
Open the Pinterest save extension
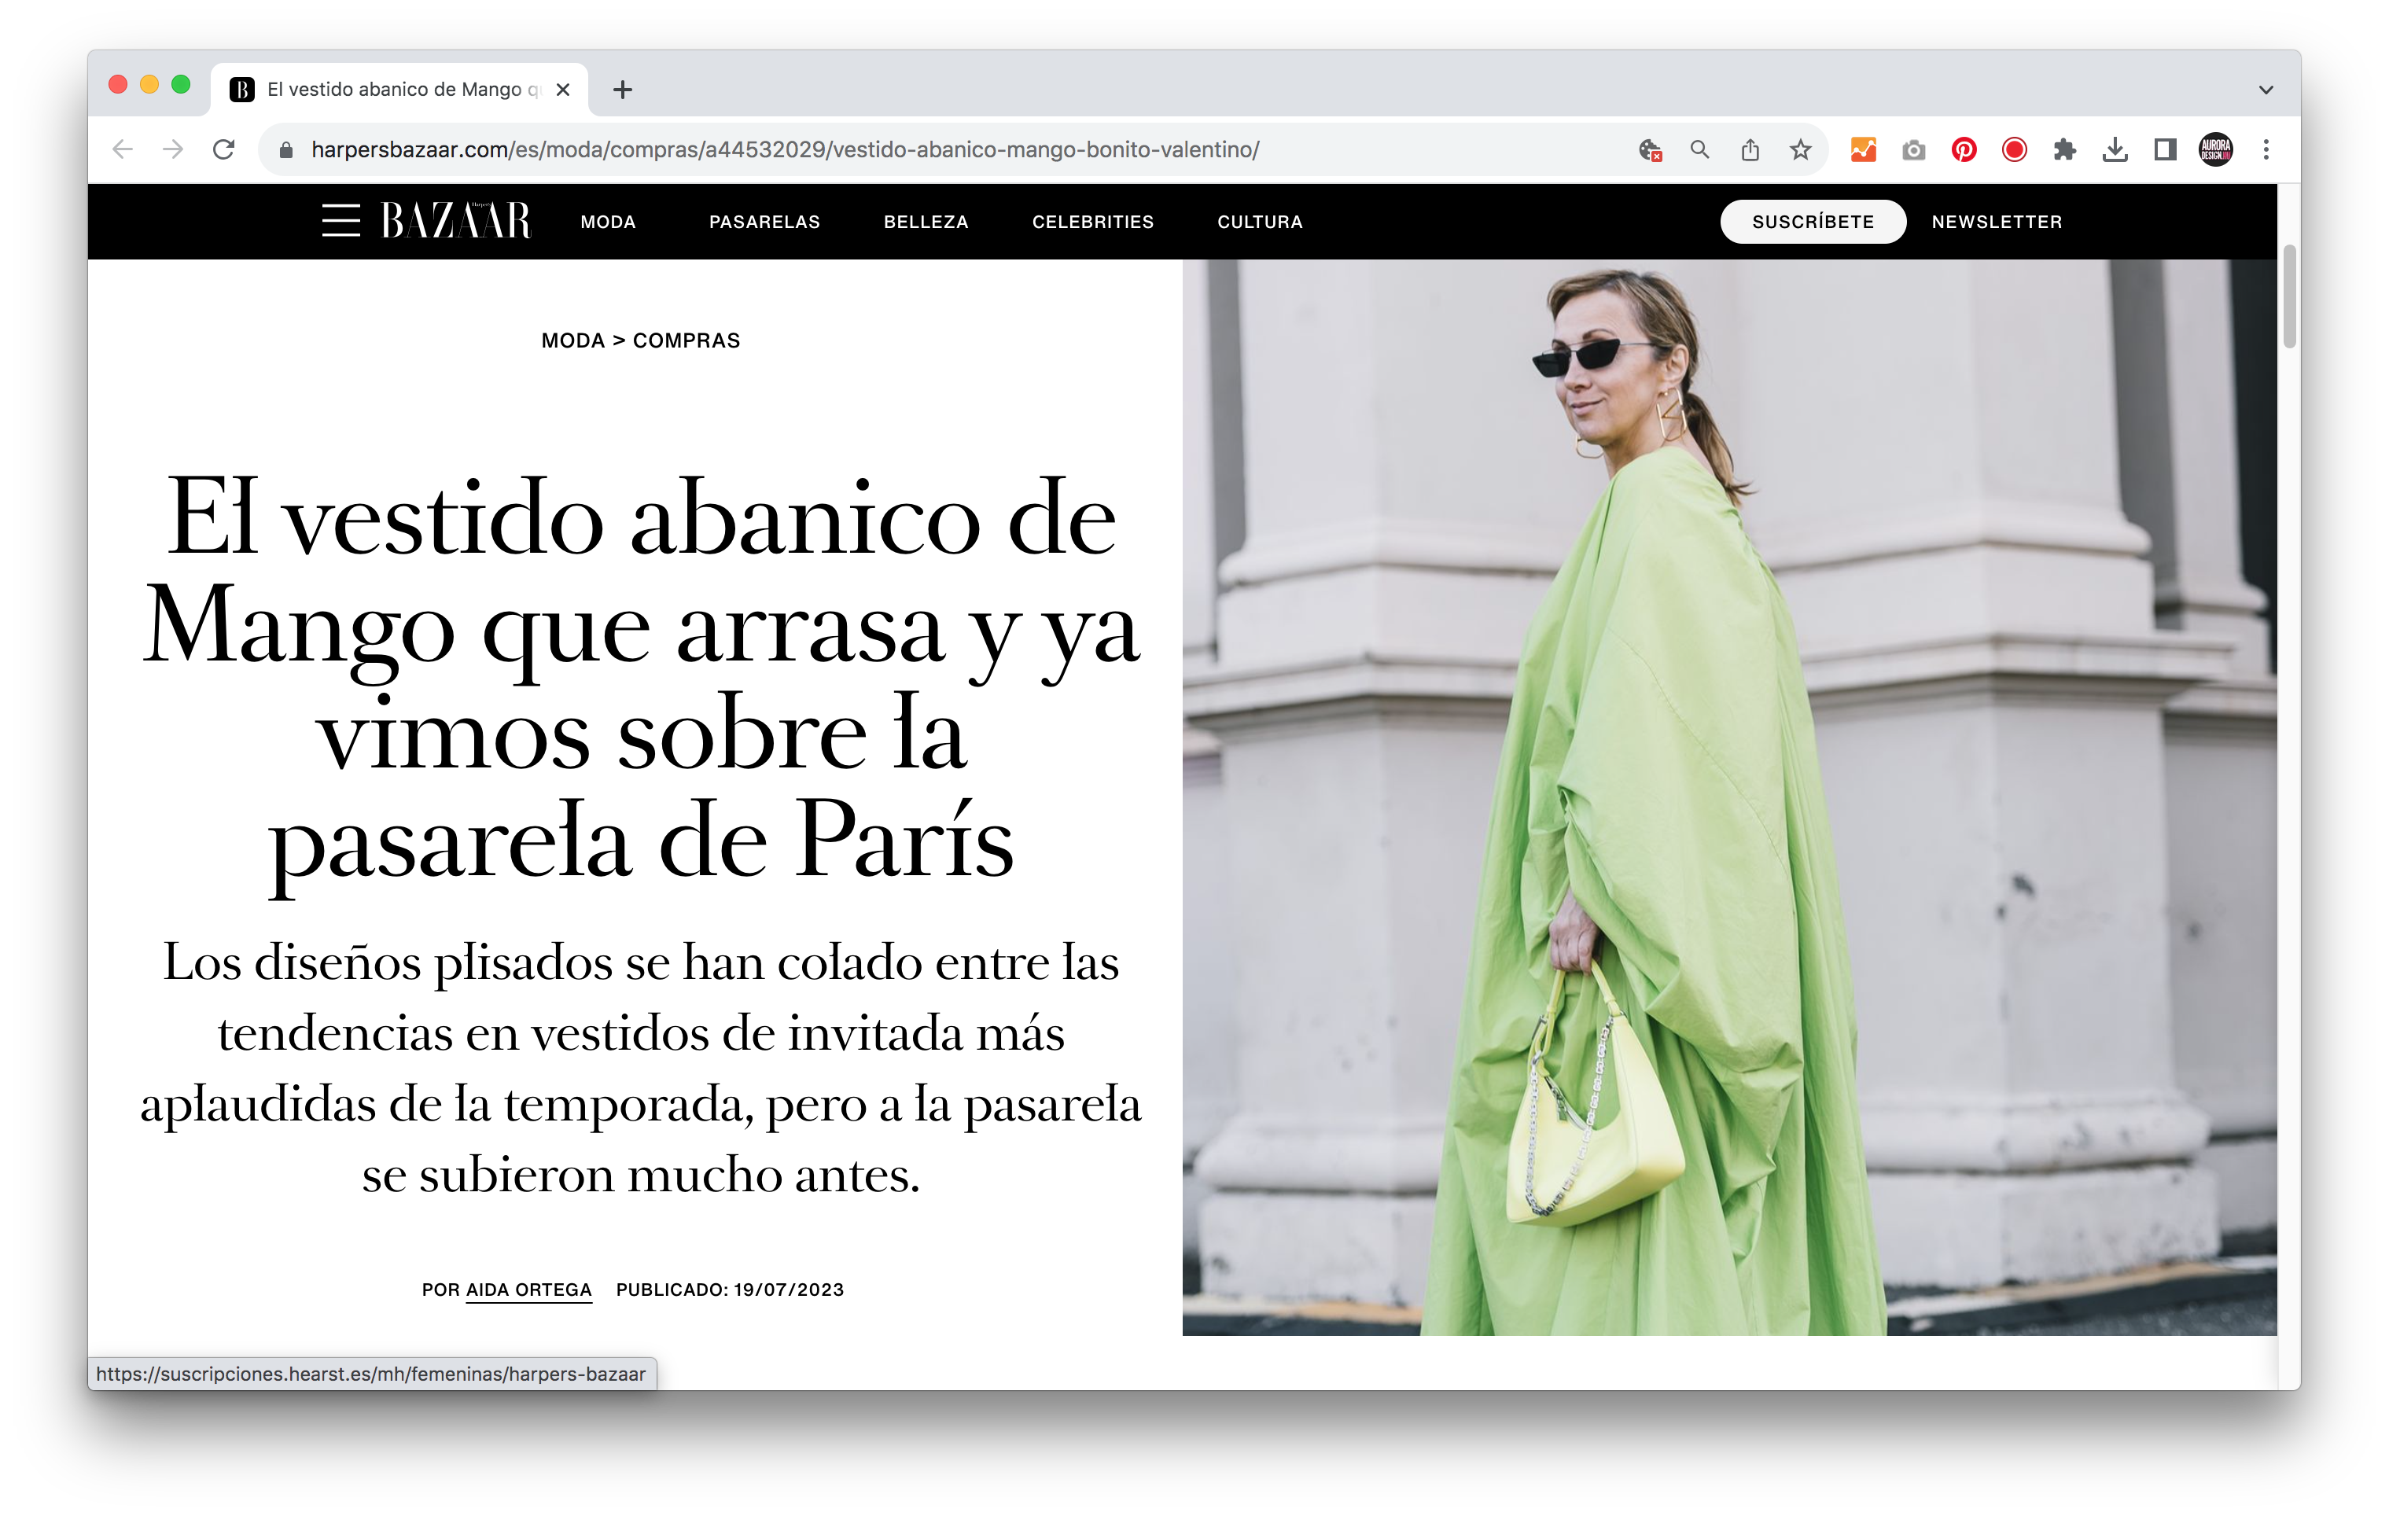pos(1964,150)
